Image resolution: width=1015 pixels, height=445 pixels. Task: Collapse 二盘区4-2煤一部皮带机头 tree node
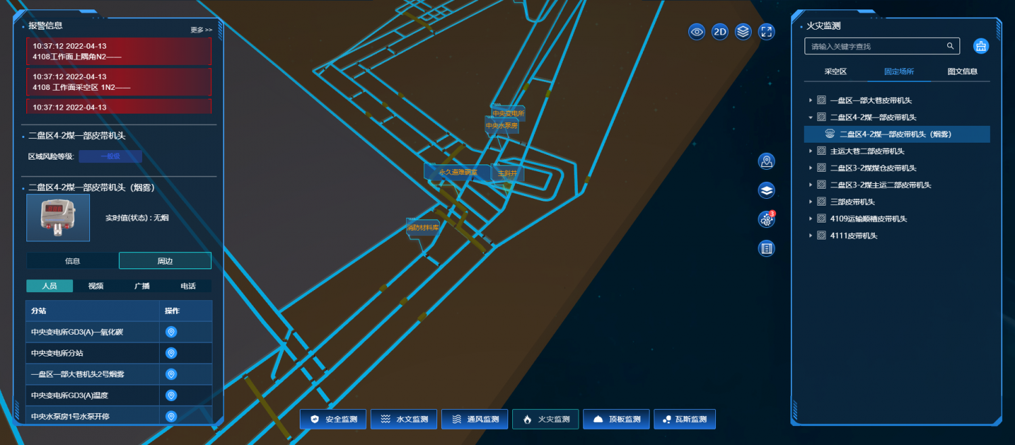(x=811, y=117)
